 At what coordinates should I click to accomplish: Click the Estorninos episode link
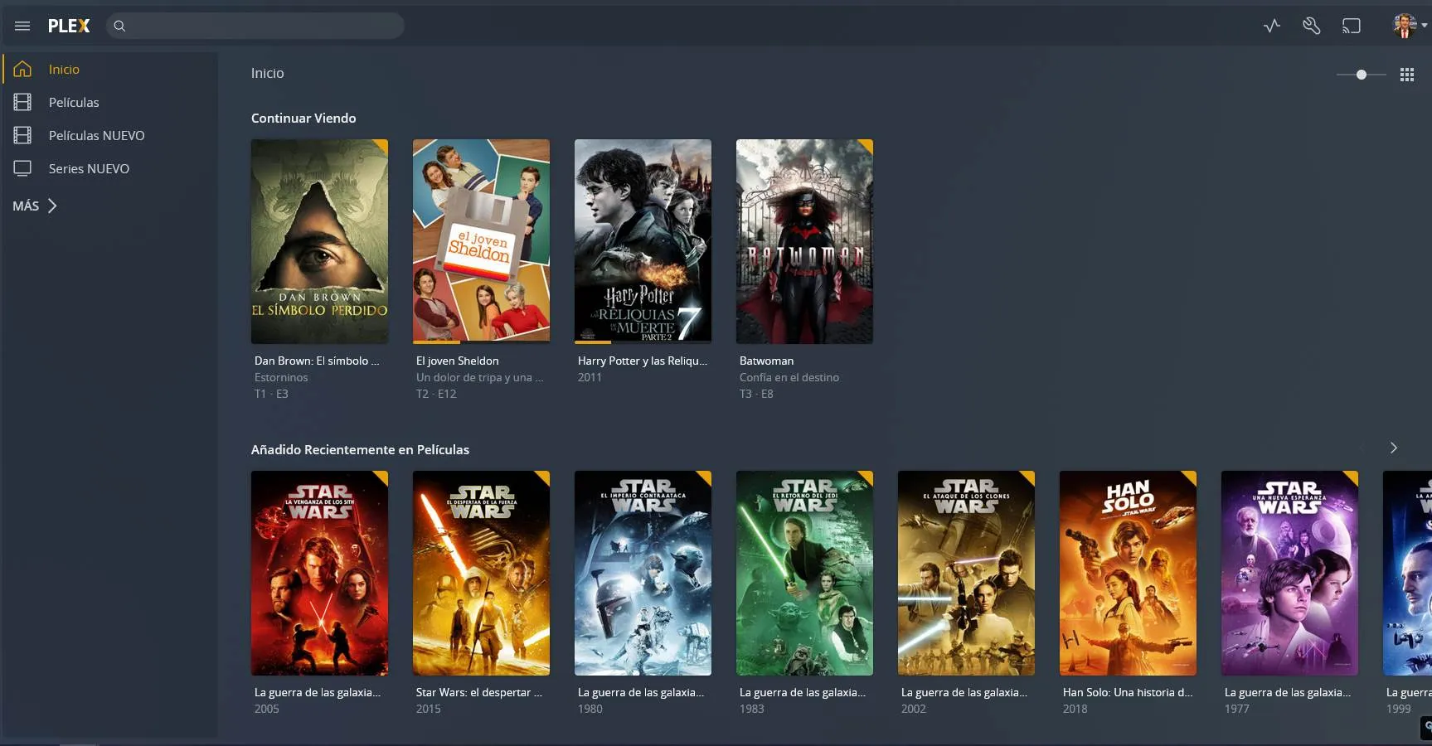281,377
